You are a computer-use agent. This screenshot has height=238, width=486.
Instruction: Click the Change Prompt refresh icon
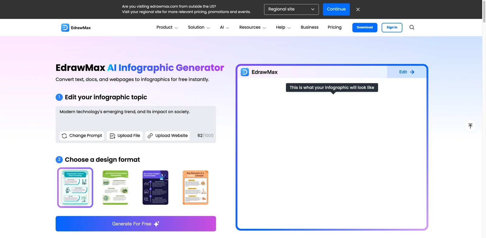[64, 136]
